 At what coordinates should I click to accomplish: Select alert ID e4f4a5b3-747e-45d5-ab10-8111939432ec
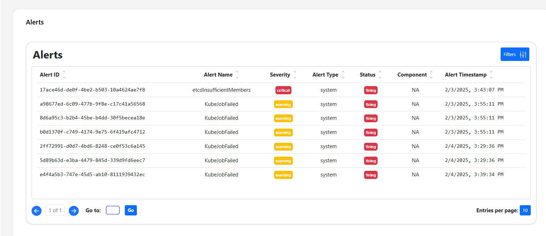click(x=93, y=174)
